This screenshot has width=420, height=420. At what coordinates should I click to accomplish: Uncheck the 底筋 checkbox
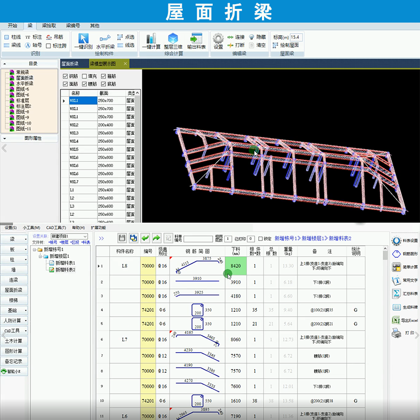coord(103,84)
